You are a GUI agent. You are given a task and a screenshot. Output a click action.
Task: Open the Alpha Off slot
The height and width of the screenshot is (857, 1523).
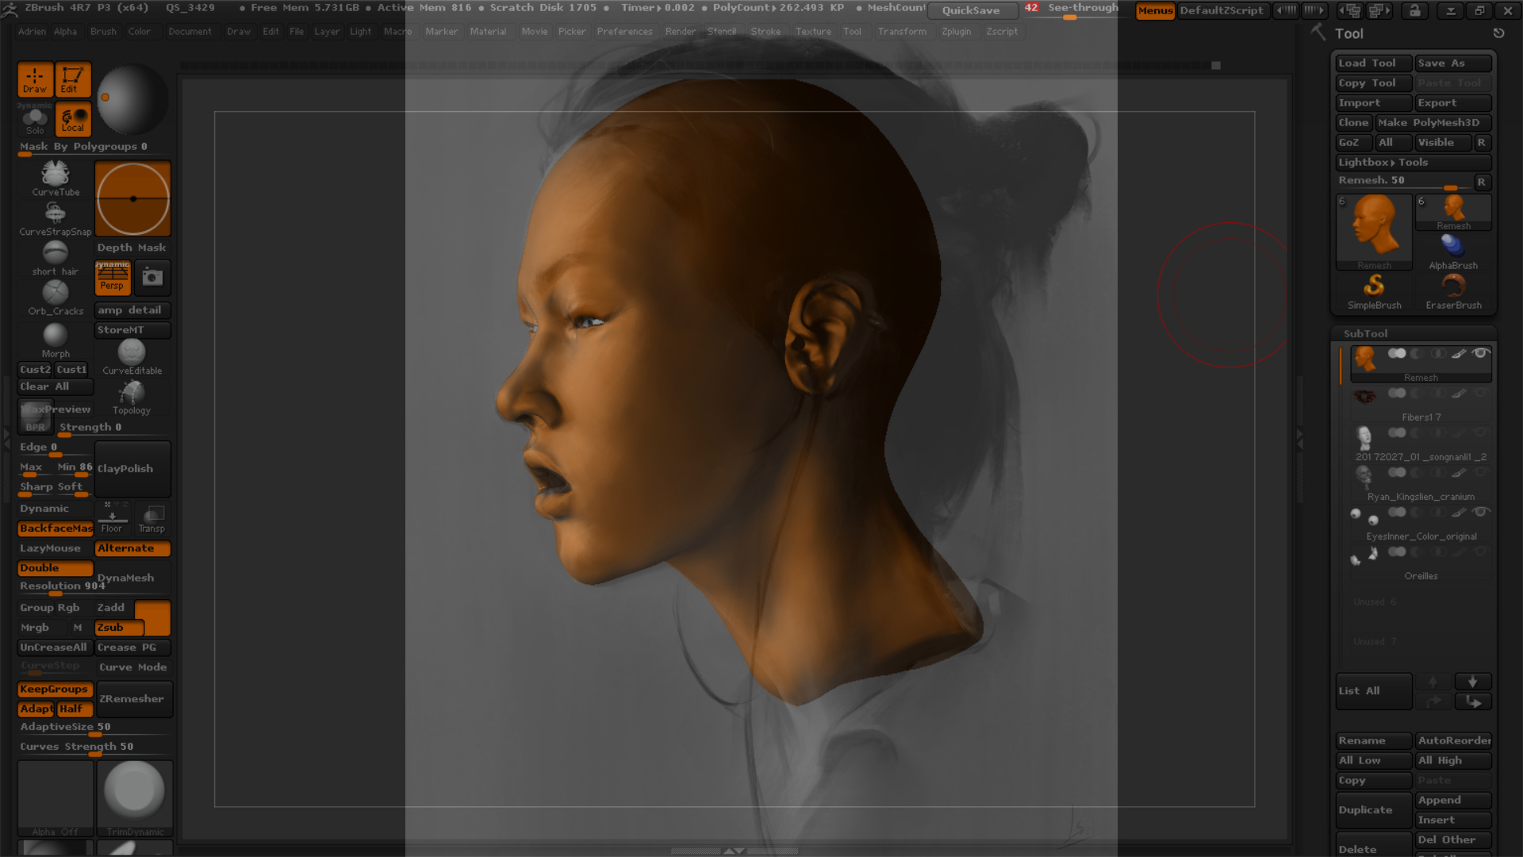point(56,798)
